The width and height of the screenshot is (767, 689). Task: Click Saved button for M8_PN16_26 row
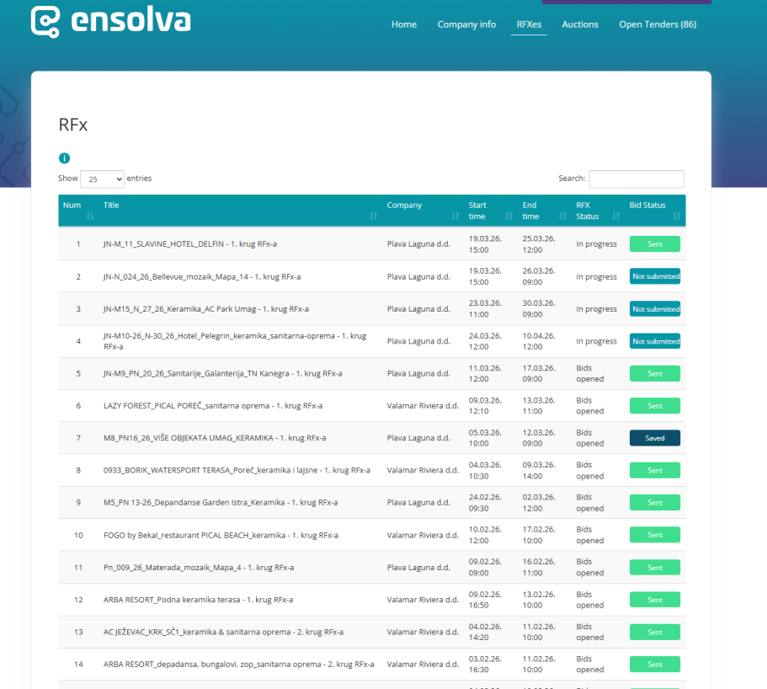pos(654,438)
